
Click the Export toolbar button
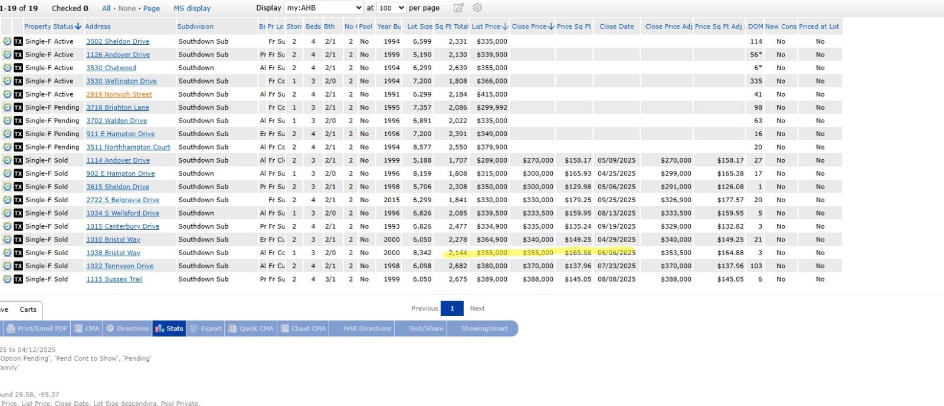205,329
